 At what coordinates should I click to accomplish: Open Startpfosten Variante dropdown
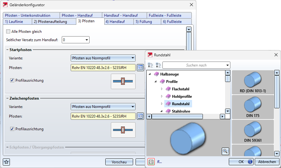pyautogui.click(x=132, y=58)
